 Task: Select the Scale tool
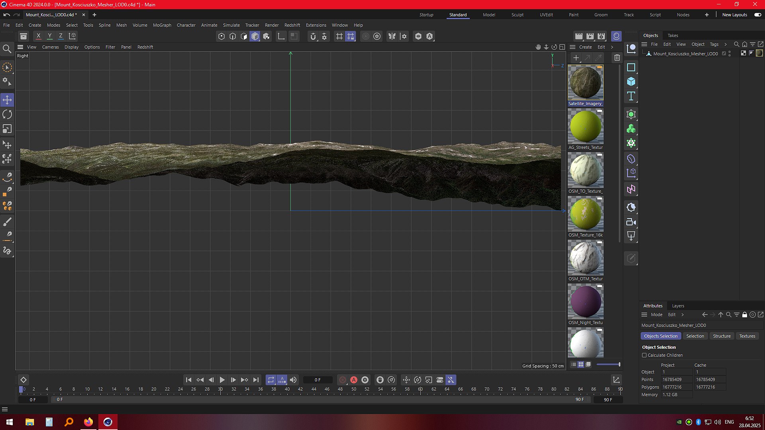pyautogui.click(x=7, y=129)
